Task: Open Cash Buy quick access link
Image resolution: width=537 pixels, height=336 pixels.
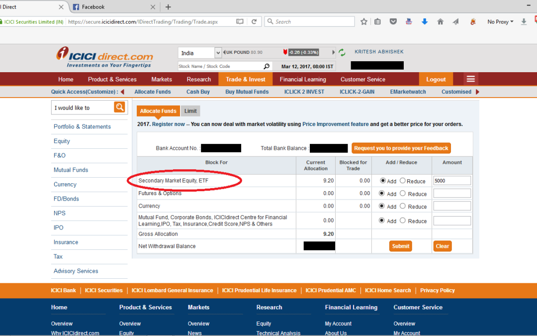Action: [198, 92]
